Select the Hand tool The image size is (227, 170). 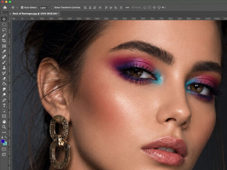(x=4, y=121)
